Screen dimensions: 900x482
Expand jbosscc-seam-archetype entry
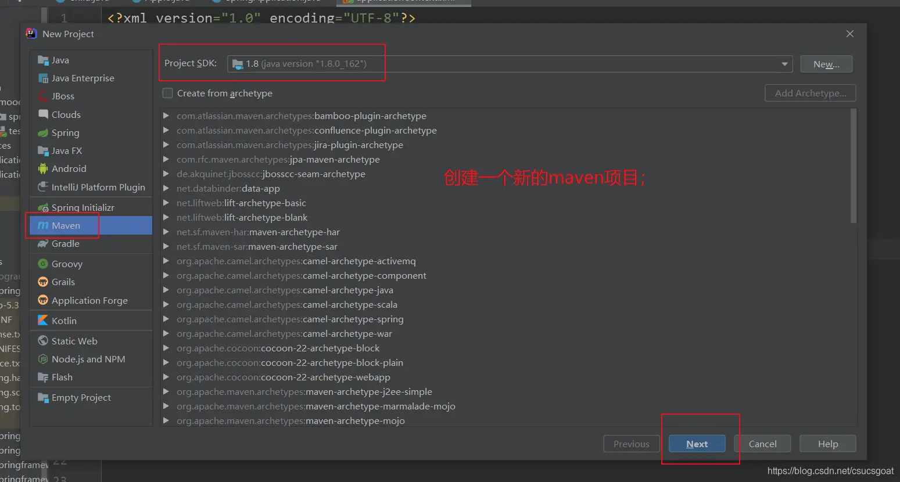click(166, 174)
